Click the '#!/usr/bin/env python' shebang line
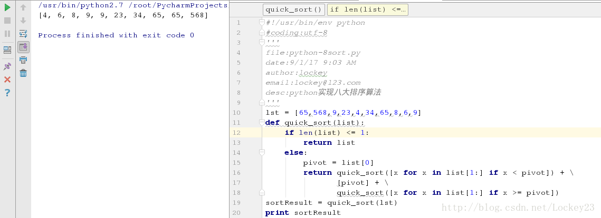The height and width of the screenshot is (218, 601). (x=315, y=23)
